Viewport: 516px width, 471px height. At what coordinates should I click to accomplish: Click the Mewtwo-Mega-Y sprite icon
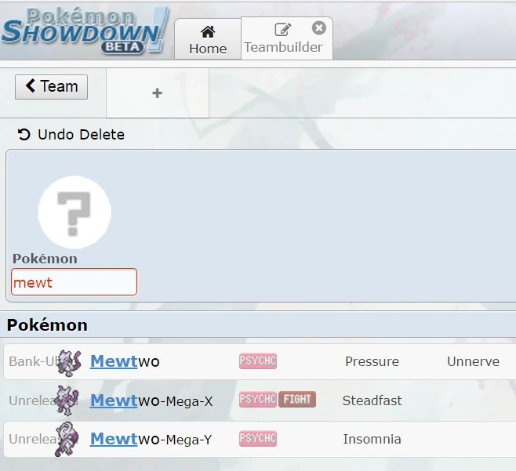click(68, 440)
